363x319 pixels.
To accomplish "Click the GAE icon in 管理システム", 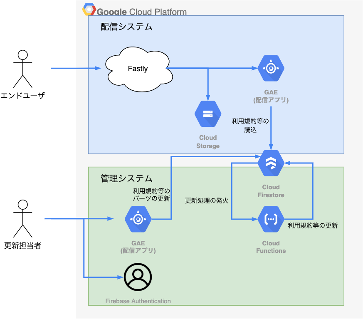I will (x=138, y=219).
